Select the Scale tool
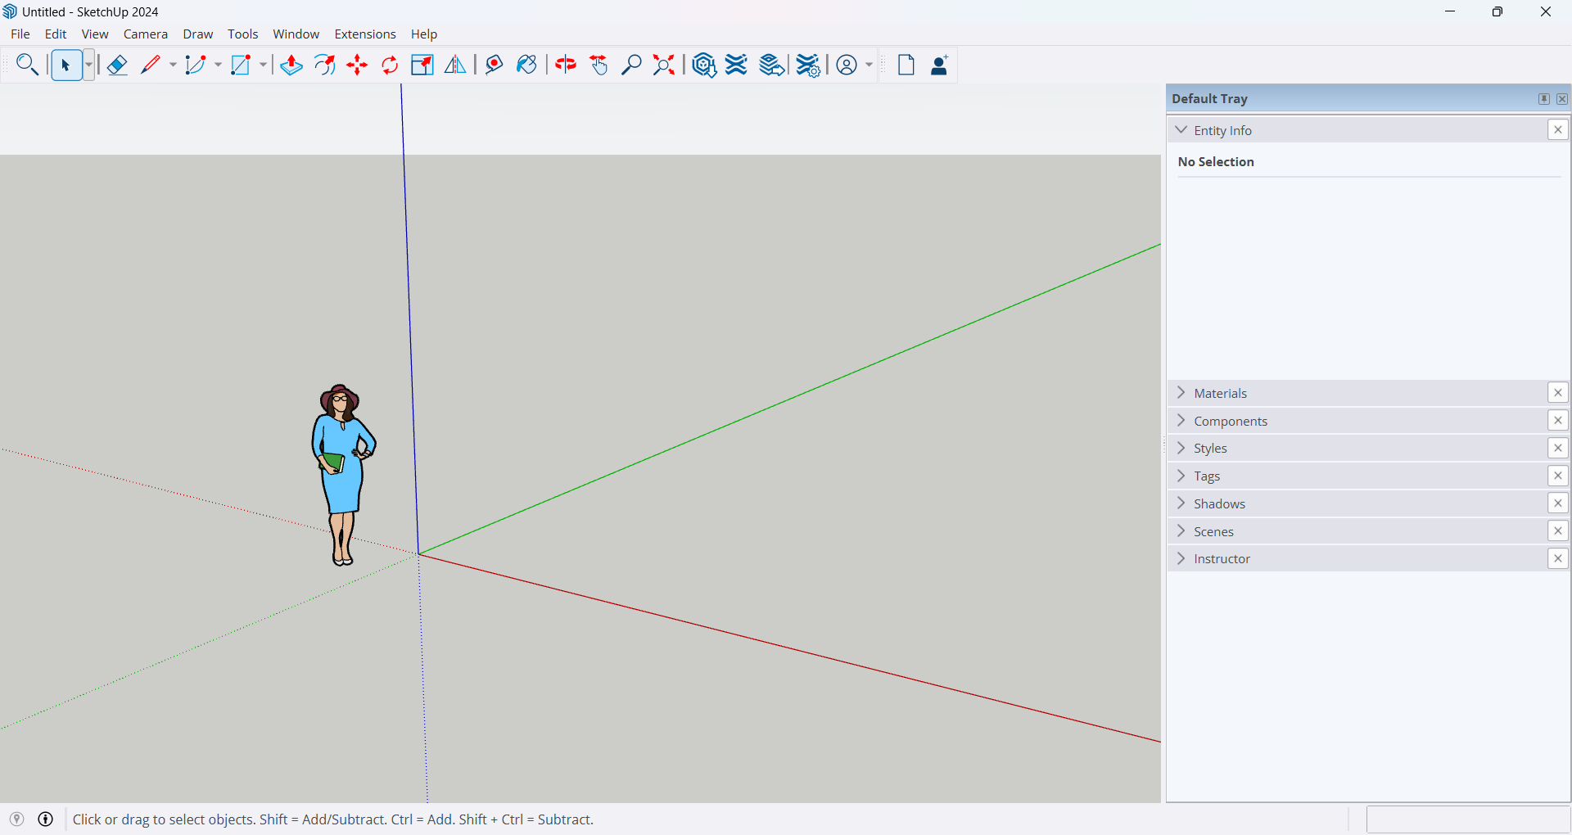The image size is (1572, 835). [x=422, y=65]
